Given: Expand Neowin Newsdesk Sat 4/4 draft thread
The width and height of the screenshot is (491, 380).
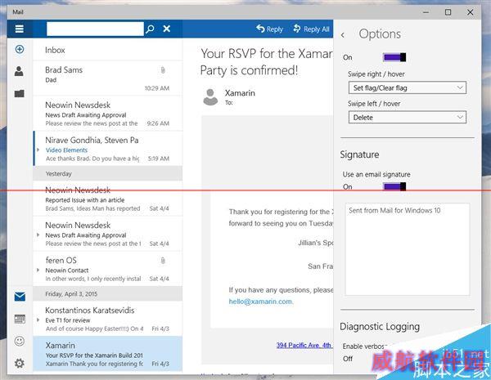Looking at the screenshot, I should tap(38, 235).
